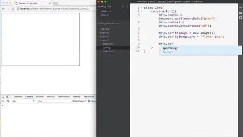Show console sidebar icon in DevTools
The image size is (243, 137).
tap(3, 101)
